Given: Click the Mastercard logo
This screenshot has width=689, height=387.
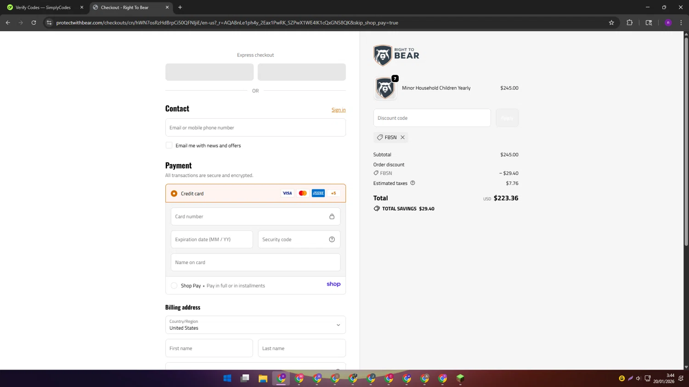Looking at the screenshot, I should (303, 193).
